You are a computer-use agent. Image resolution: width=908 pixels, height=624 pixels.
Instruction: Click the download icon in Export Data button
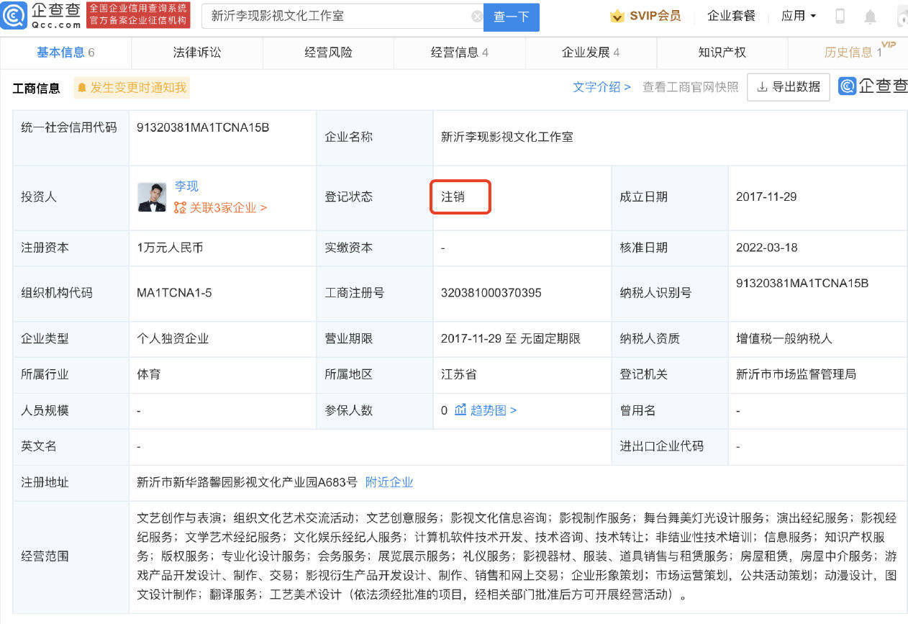point(763,87)
